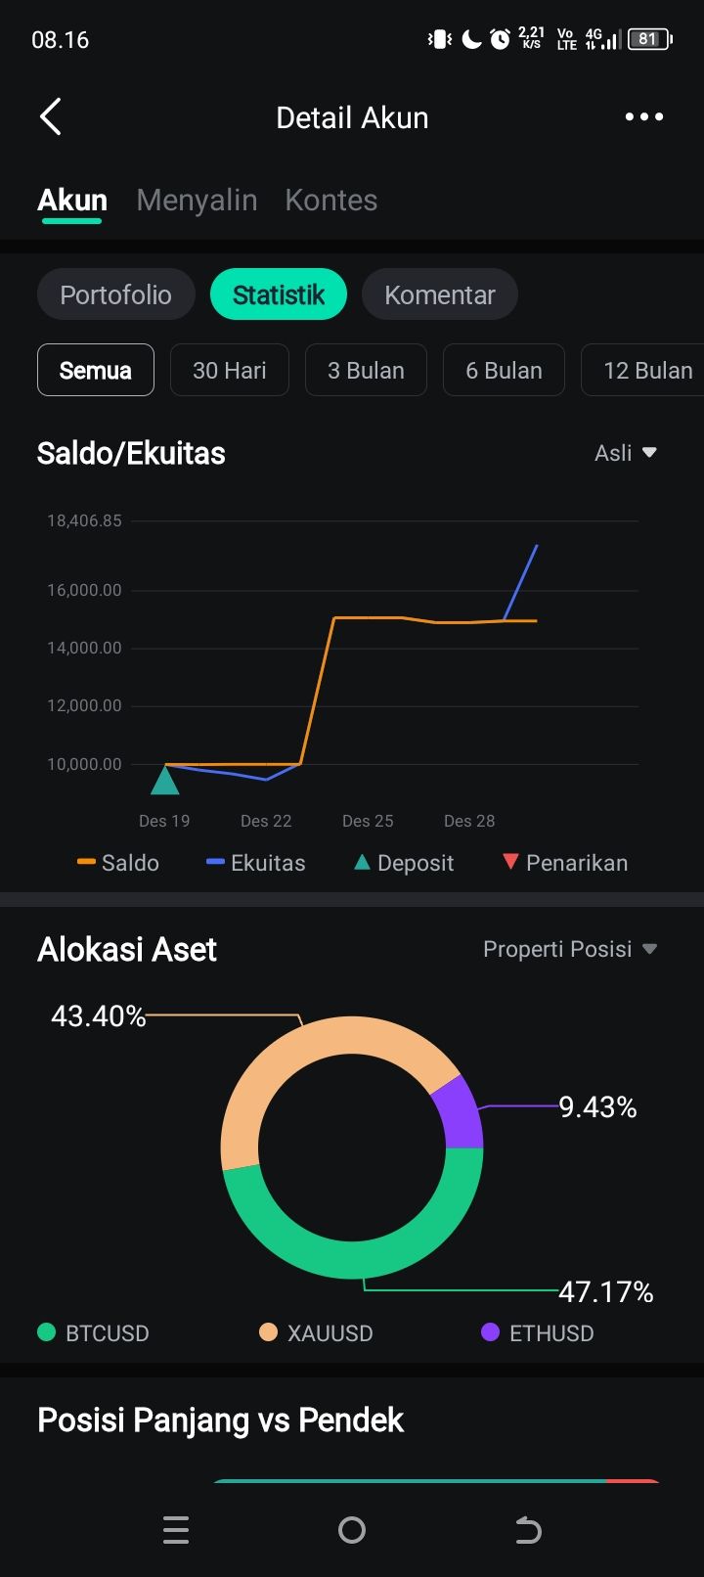Select the Portofolio button
The image size is (704, 1577).
tap(115, 294)
